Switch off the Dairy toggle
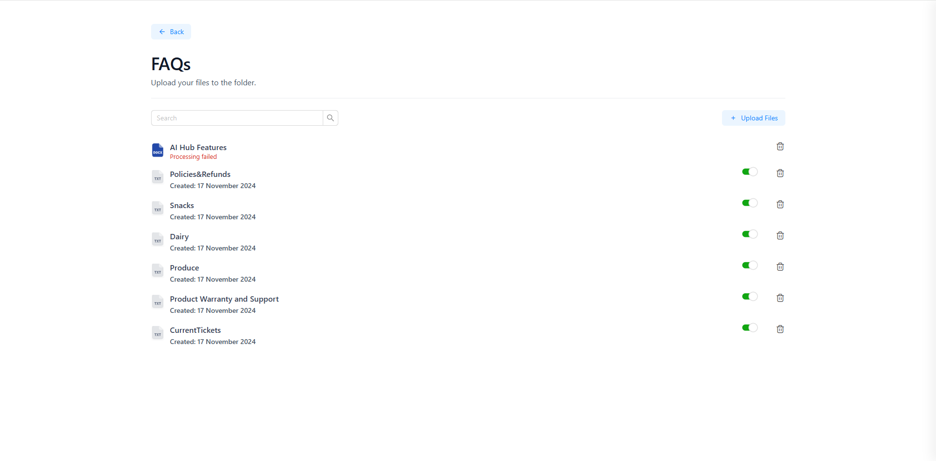This screenshot has width=936, height=461. coord(750,234)
